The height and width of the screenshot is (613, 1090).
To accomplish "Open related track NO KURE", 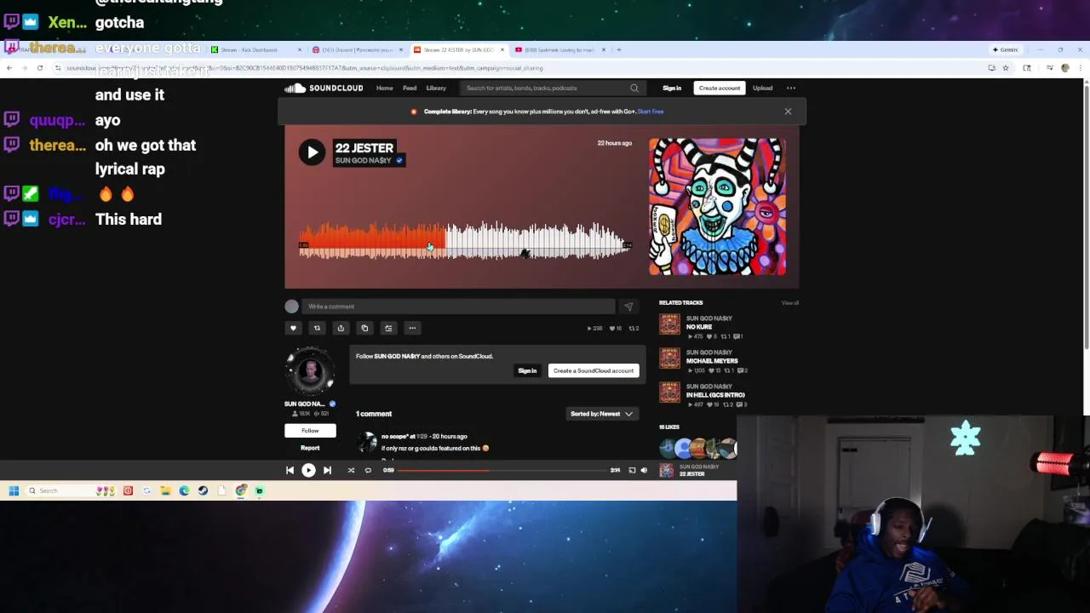I will [x=699, y=327].
